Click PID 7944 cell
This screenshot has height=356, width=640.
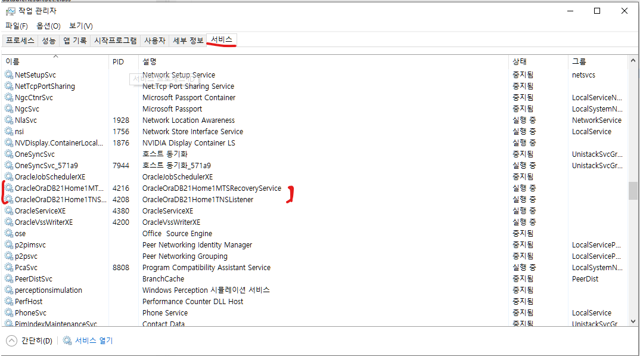(x=121, y=165)
